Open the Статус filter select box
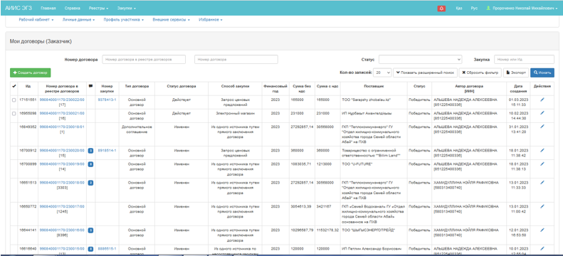 click(x=420, y=60)
